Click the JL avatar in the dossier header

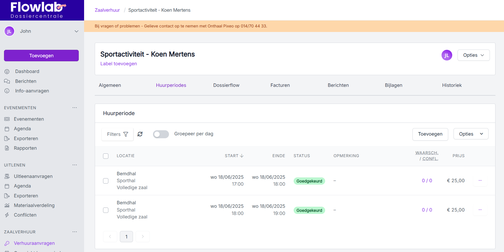(447, 55)
